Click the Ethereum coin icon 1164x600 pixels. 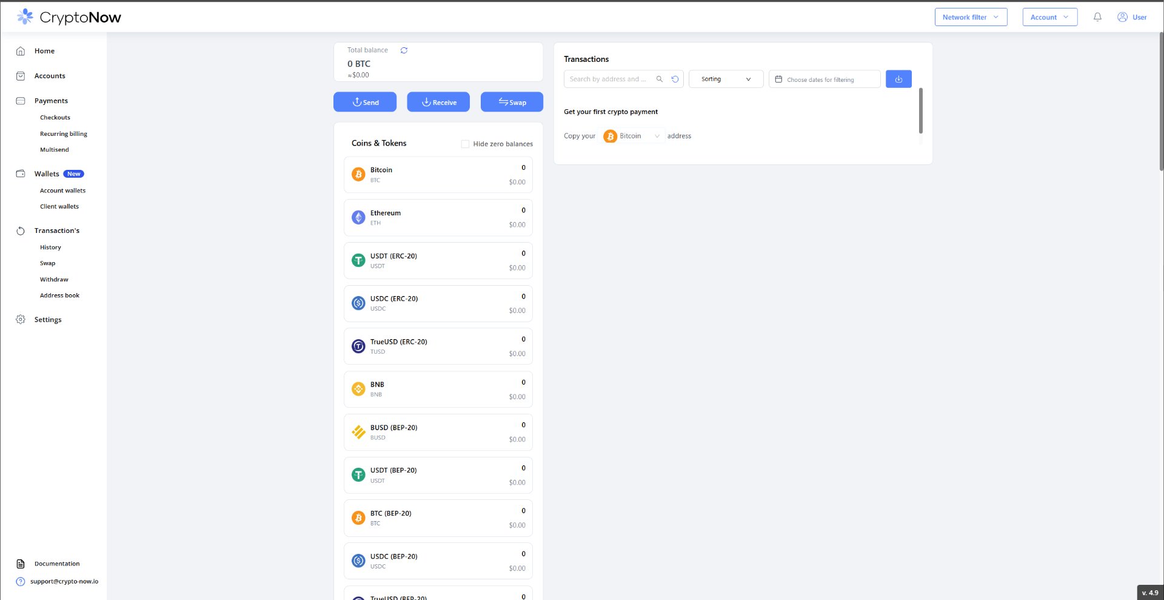(x=358, y=217)
